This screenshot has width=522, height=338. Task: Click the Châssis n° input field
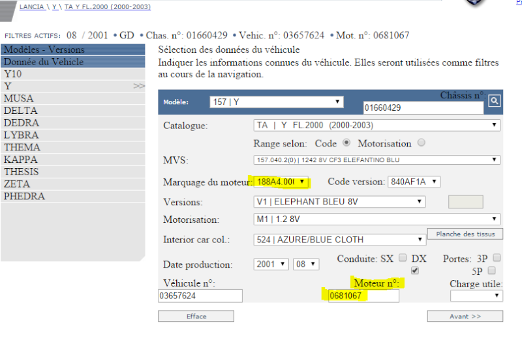coord(423,107)
